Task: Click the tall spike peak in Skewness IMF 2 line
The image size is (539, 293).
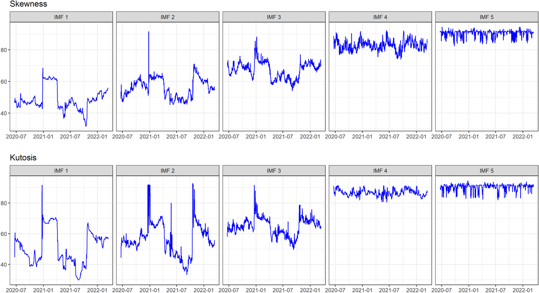Action: pos(149,32)
